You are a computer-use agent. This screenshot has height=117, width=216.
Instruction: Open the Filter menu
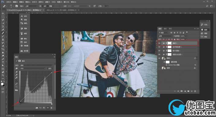(48, 2)
